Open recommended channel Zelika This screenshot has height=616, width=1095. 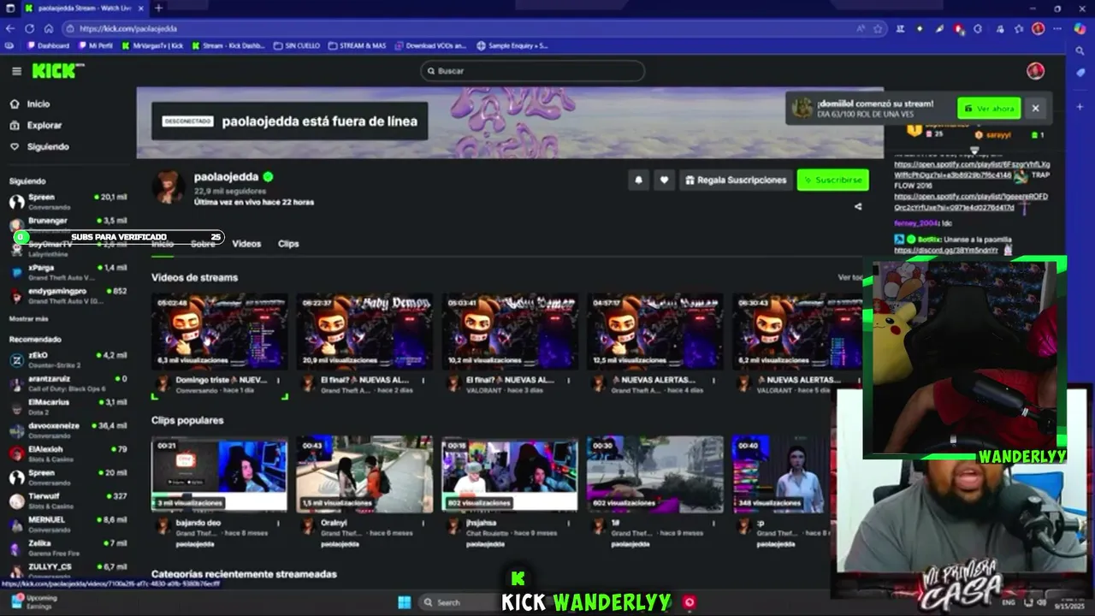[x=68, y=548]
